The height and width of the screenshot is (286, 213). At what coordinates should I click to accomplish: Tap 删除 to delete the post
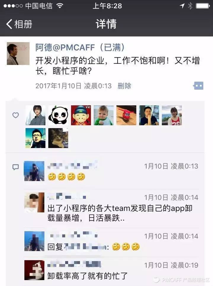pos(124,86)
